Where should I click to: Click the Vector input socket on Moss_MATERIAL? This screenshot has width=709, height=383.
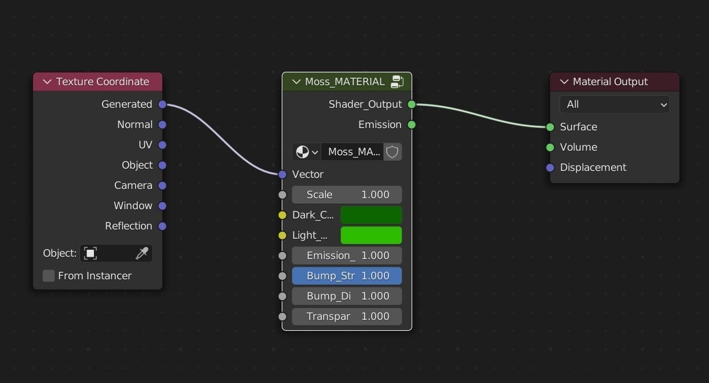click(282, 174)
